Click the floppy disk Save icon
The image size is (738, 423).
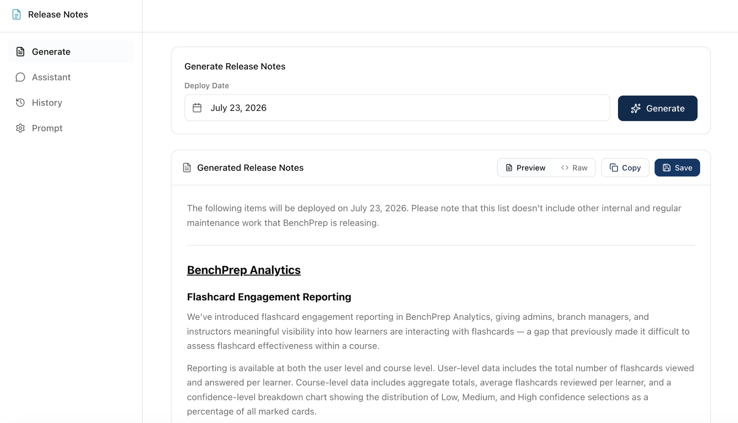[x=667, y=168]
